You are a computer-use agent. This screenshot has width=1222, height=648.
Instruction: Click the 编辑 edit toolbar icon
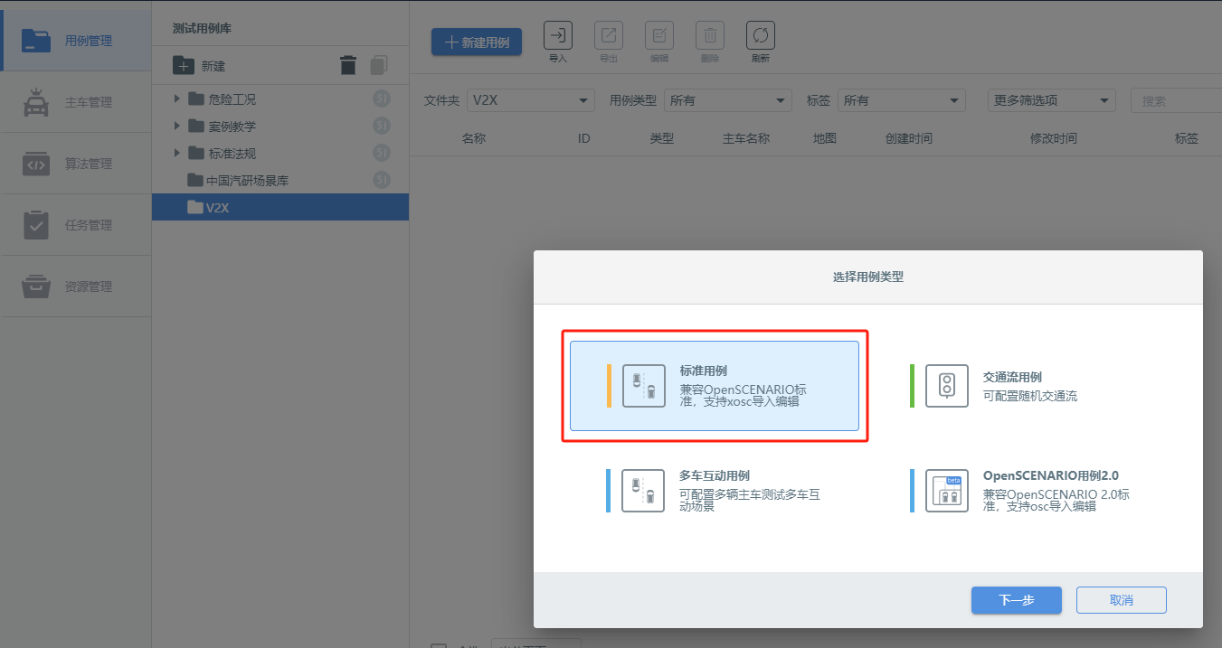pyautogui.click(x=659, y=36)
